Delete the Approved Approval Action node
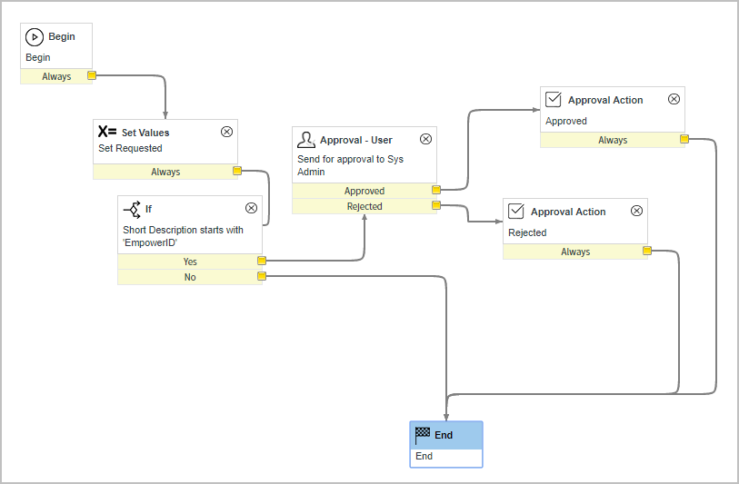This screenshot has height=484, width=739. [x=674, y=99]
